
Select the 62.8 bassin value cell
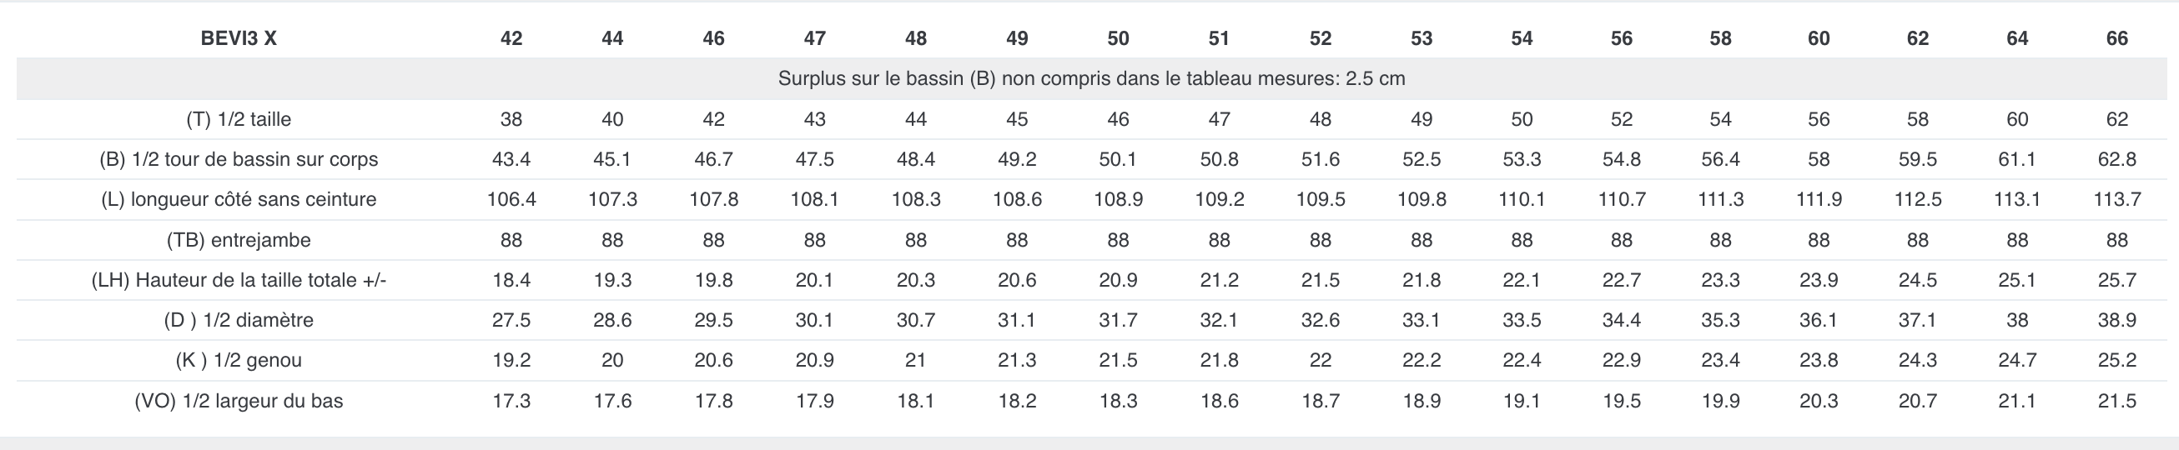tap(2116, 159)
